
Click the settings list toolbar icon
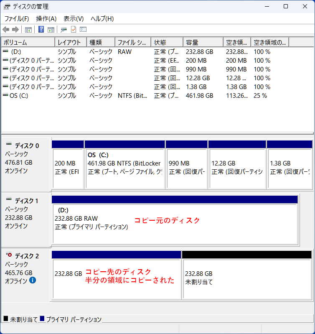click(83, 30)
